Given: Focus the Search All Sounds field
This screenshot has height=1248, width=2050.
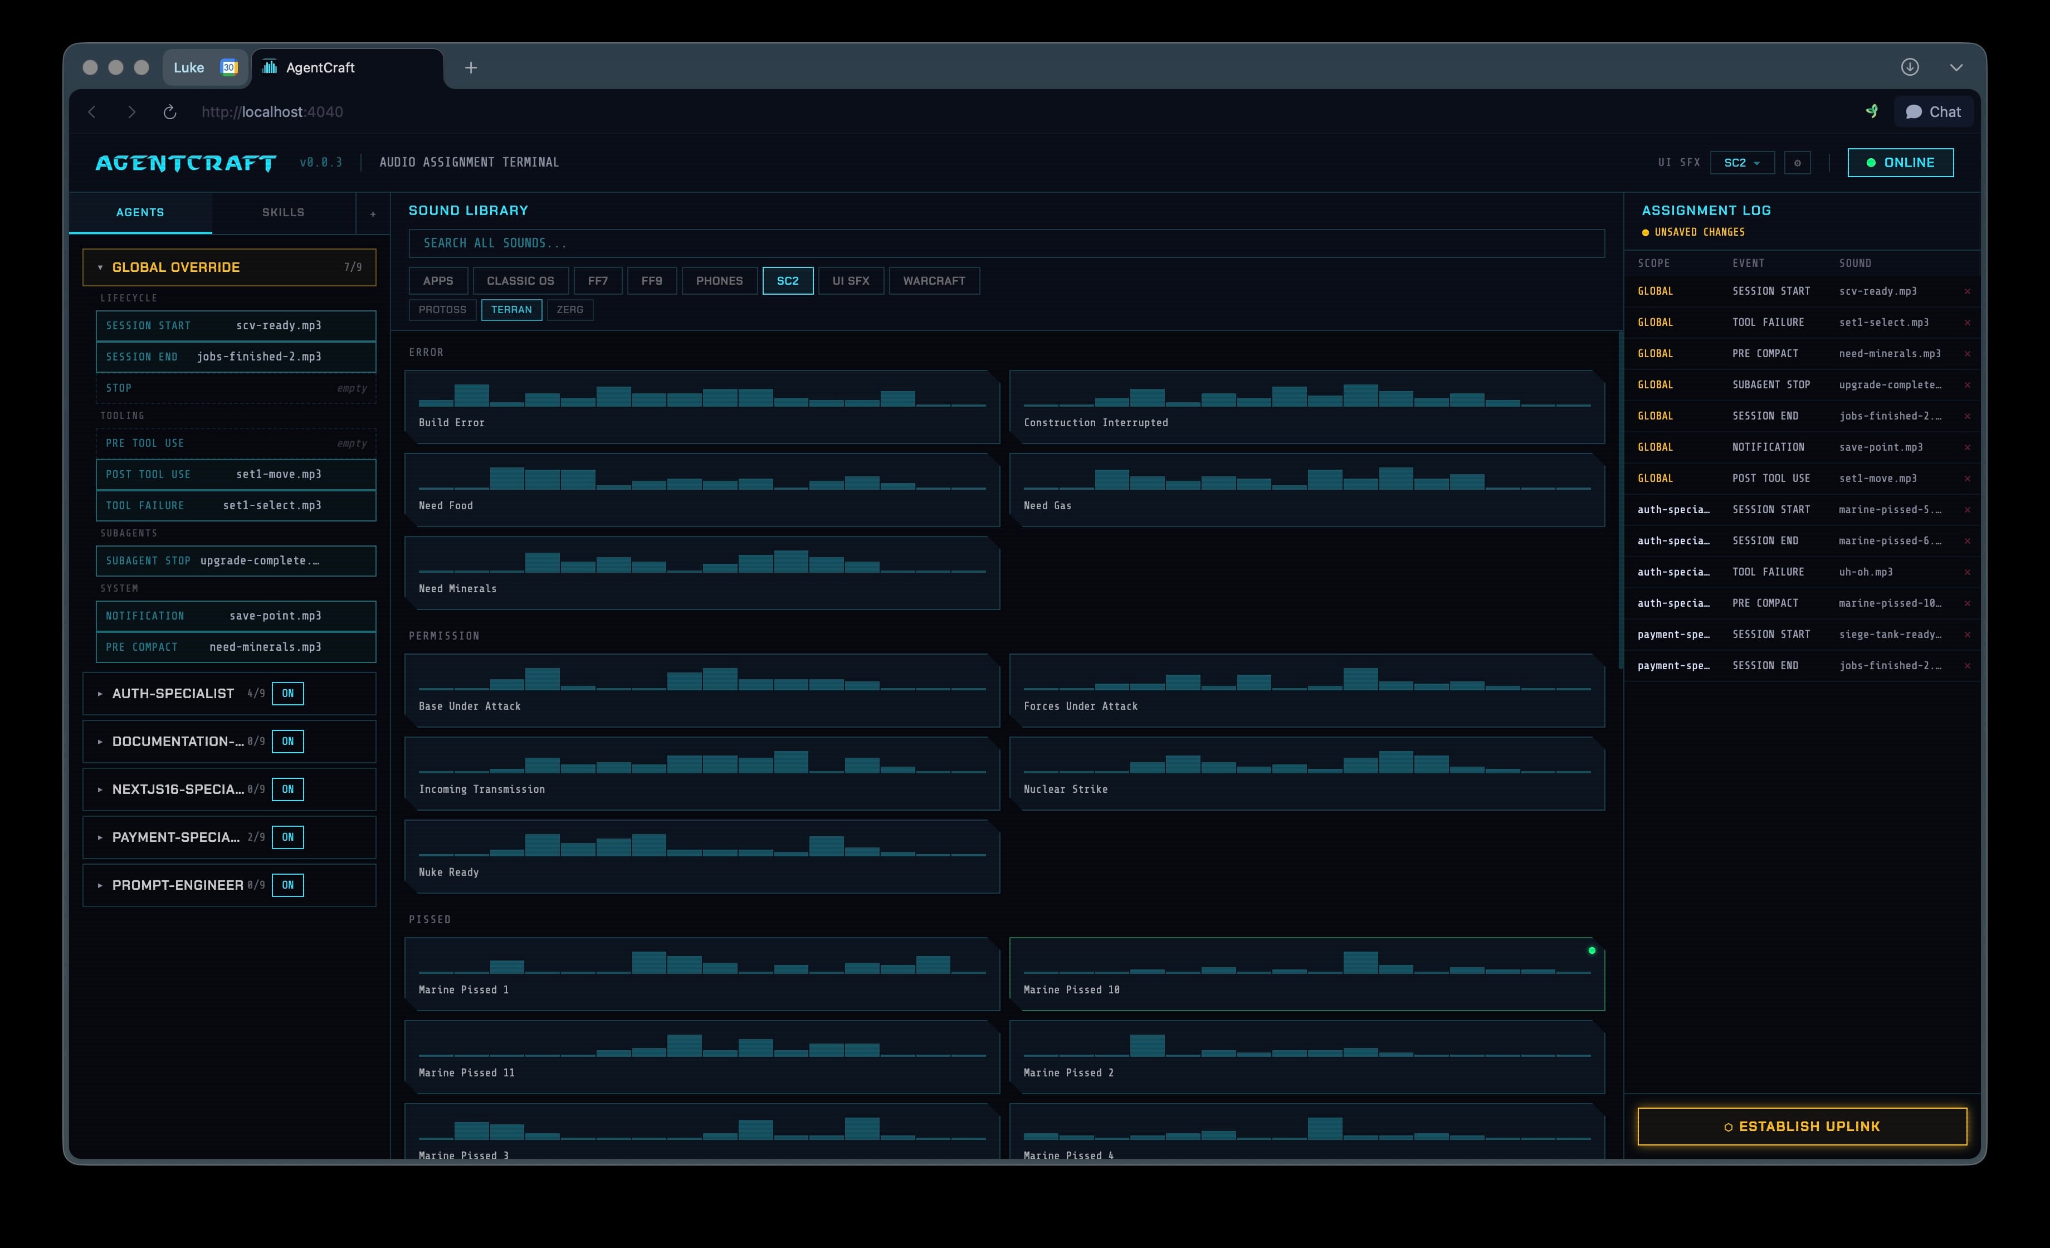Looking at the screenshot, I should 1007,244.
